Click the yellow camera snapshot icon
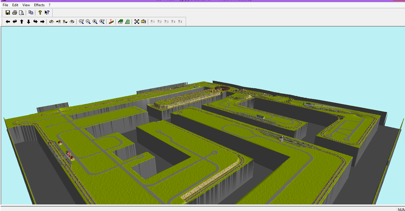405x211 pixels. point(144,22)
